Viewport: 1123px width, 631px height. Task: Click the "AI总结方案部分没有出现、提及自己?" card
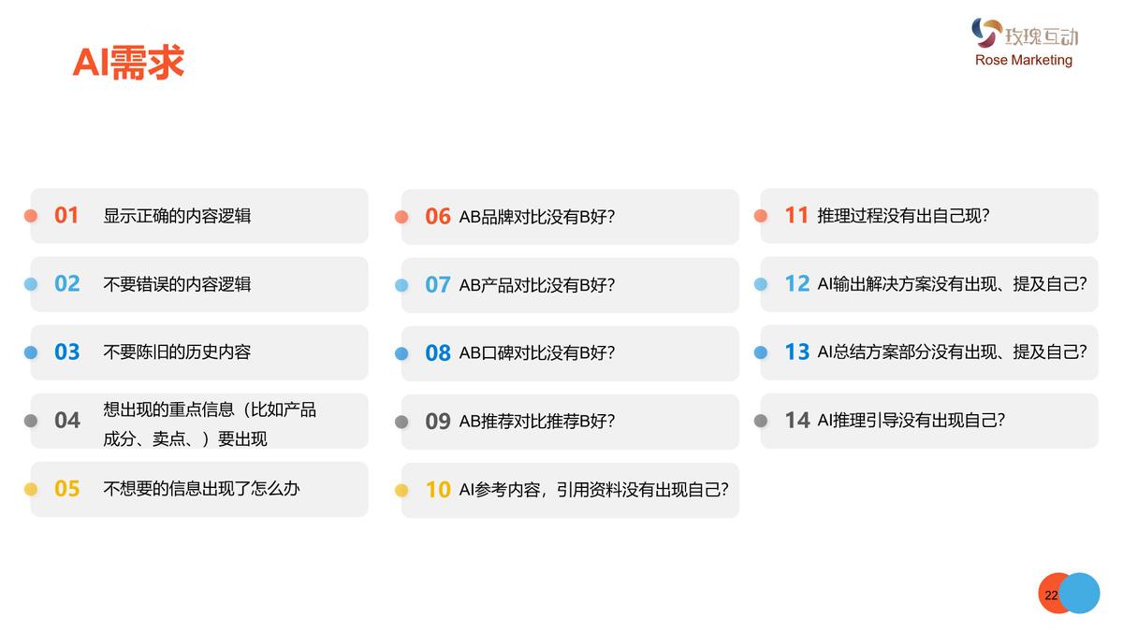pyautogui.click(x=929, y=352)
